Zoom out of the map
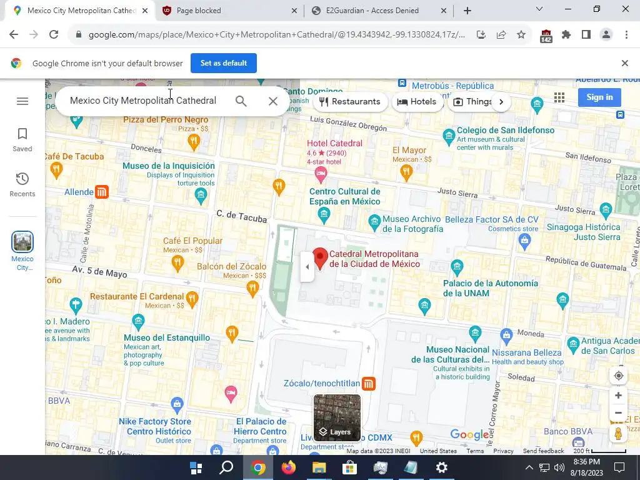Viewport: 640px width, 480px height. pyautogui.click(x=618, y=412)
